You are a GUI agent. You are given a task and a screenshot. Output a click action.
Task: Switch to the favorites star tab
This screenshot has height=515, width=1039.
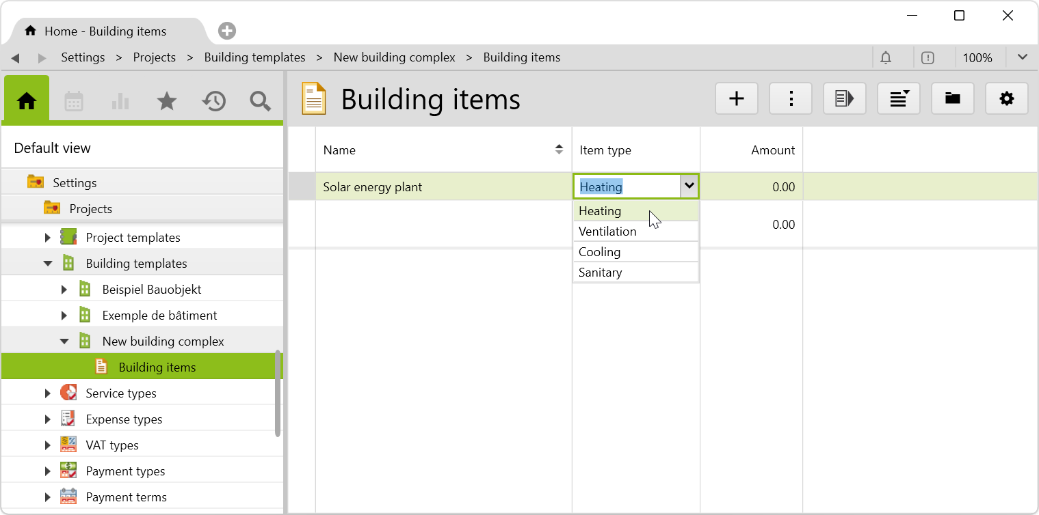click(166, 102)
